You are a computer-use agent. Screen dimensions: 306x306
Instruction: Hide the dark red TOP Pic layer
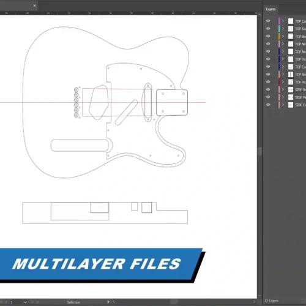pos(268,82)
